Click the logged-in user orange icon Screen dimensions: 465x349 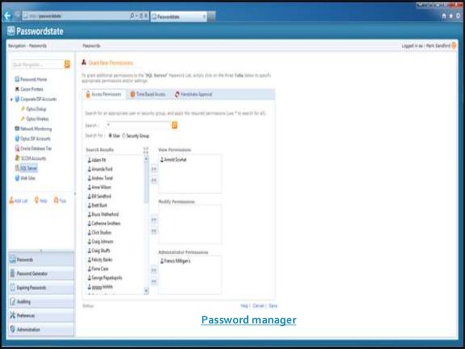coord(454,45)
